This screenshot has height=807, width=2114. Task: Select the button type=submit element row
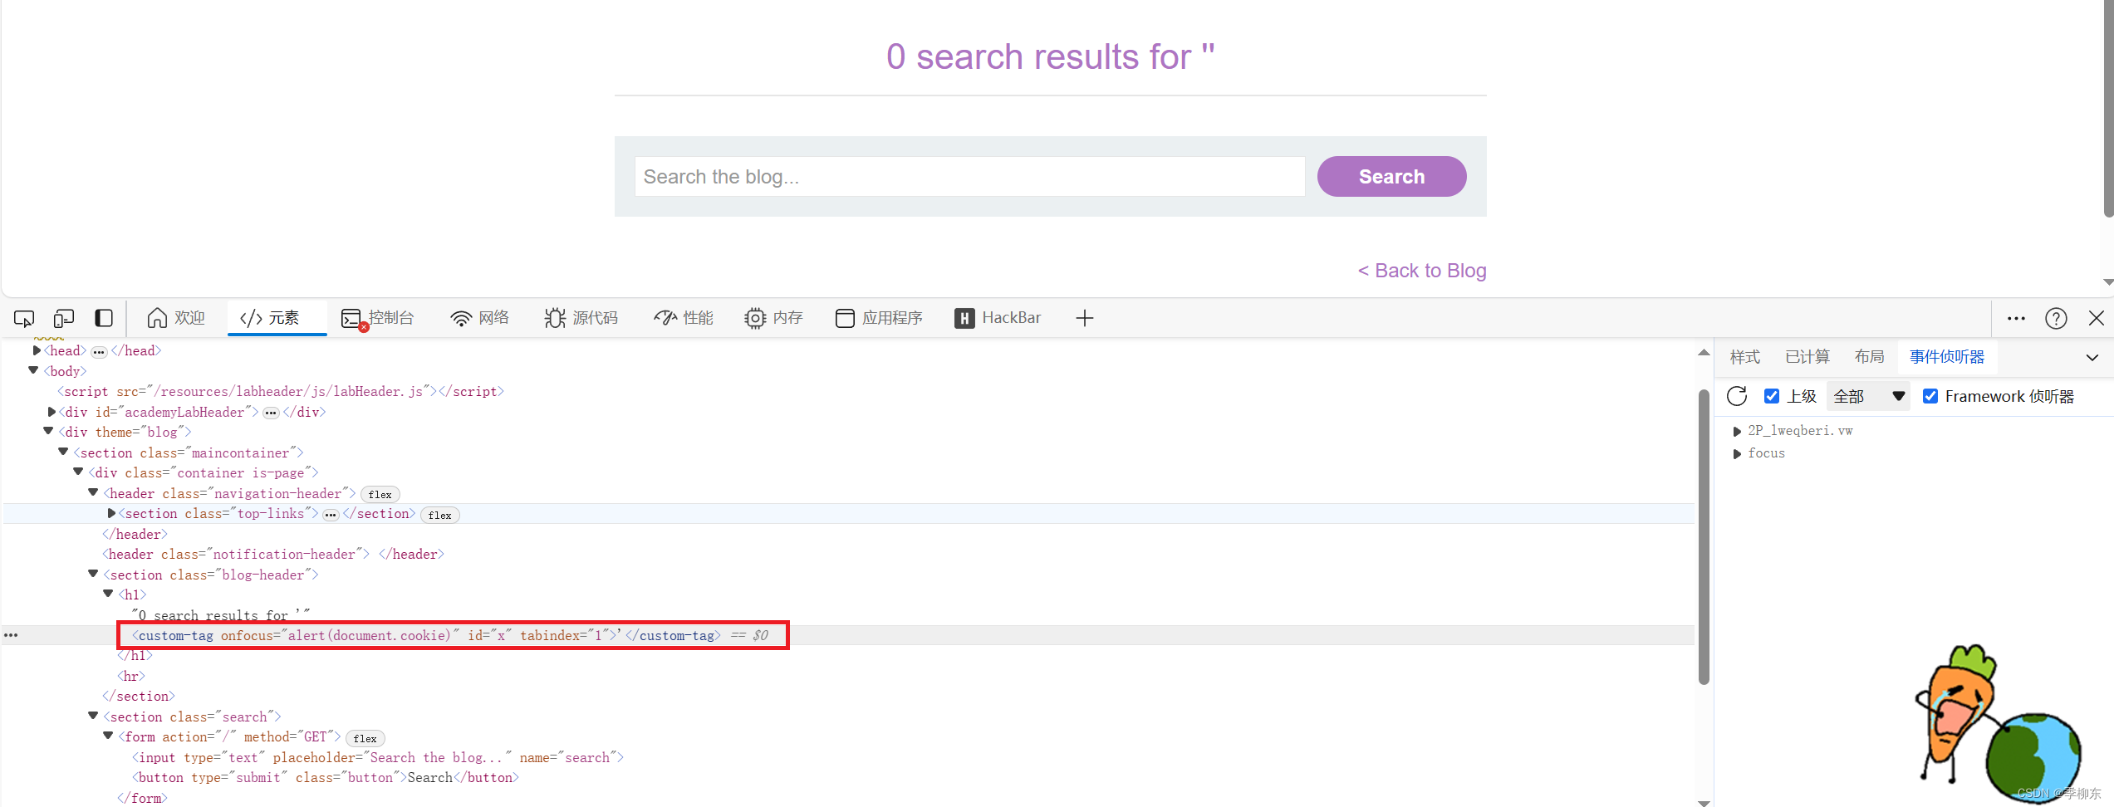[x=325, y=777]
